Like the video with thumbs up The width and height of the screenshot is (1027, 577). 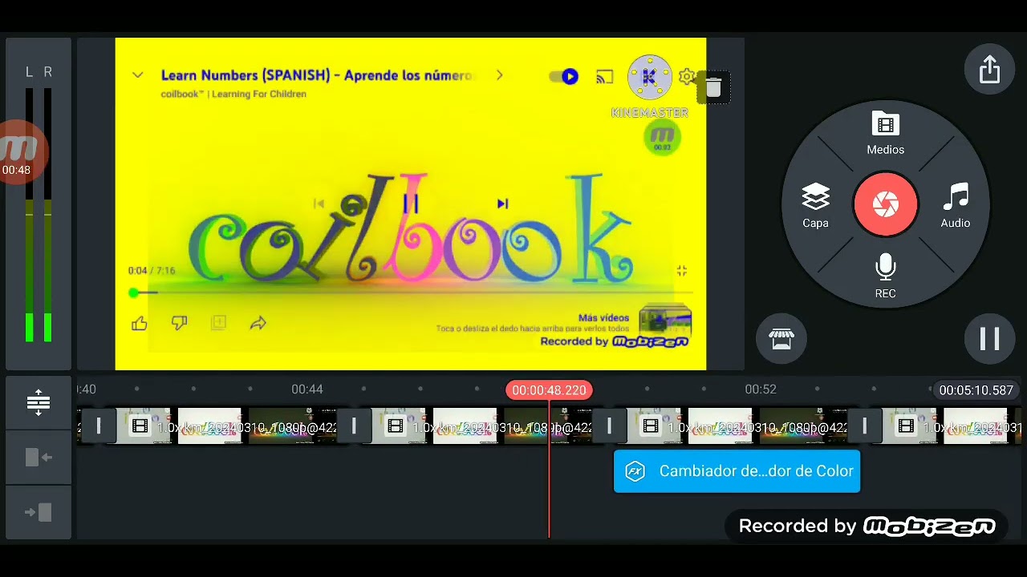140,323
